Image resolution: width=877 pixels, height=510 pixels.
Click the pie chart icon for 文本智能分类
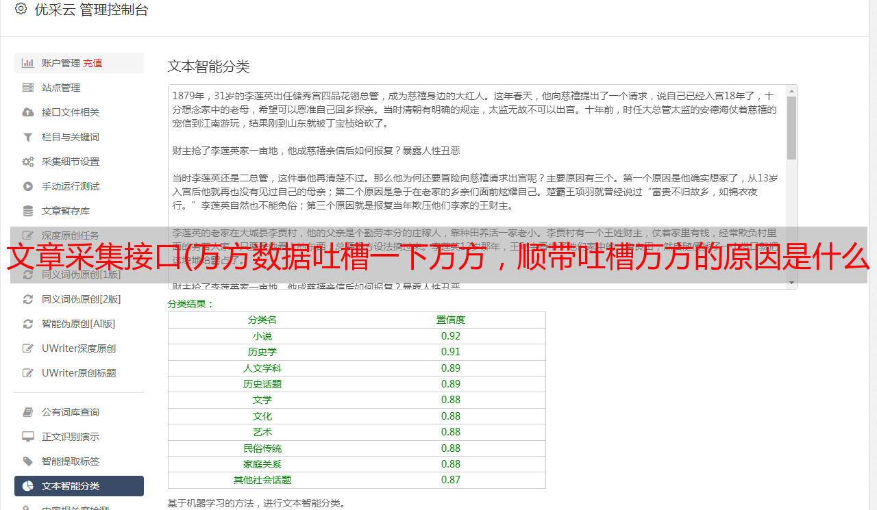pyautogui.click(x=28, y=486)
